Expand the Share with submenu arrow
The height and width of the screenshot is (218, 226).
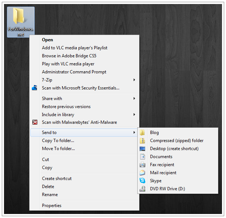click(x=134, y=99)
